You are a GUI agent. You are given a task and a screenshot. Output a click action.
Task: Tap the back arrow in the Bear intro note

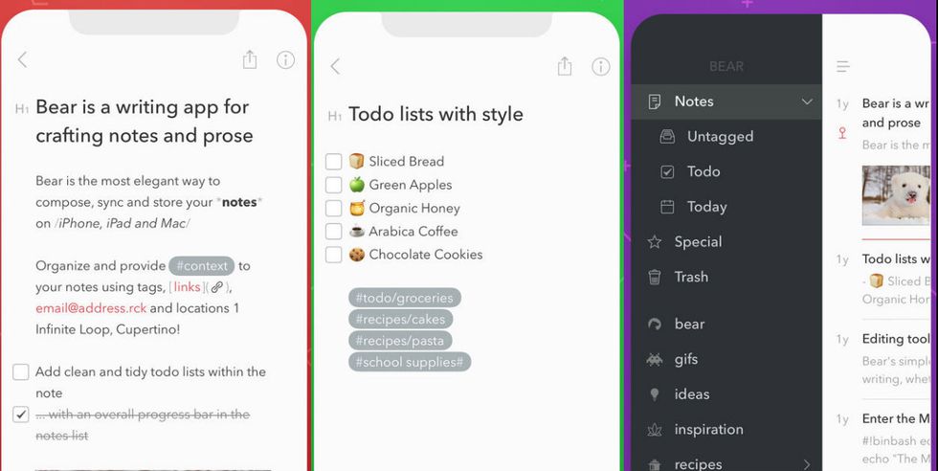coord(22,59)
